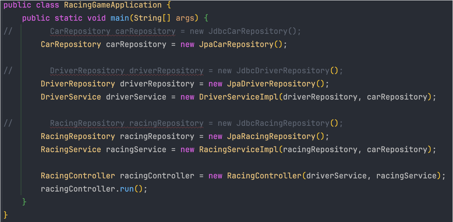Click the 'void' keyword
This screenshot has height=222, width=453.
[x=97, y=18]
